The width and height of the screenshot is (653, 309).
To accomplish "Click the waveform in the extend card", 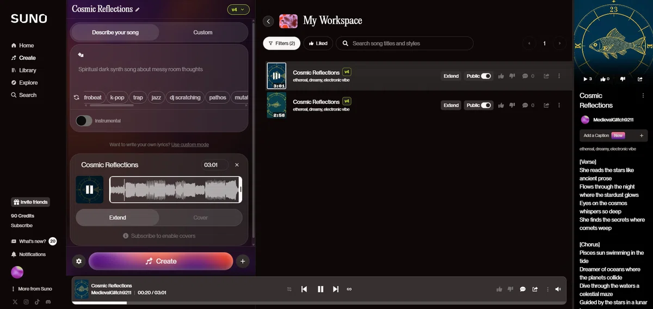I will pos(175,189).
